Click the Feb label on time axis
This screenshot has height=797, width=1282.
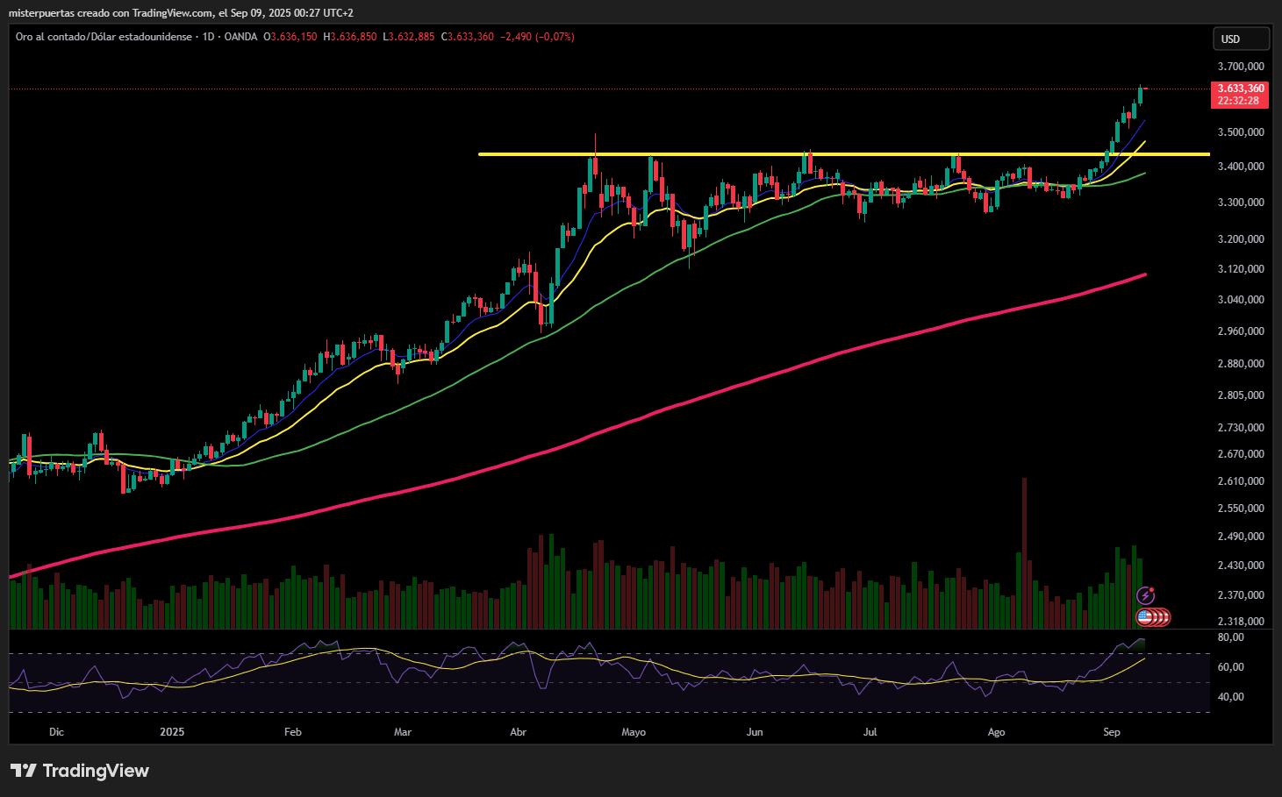point(293,732)
